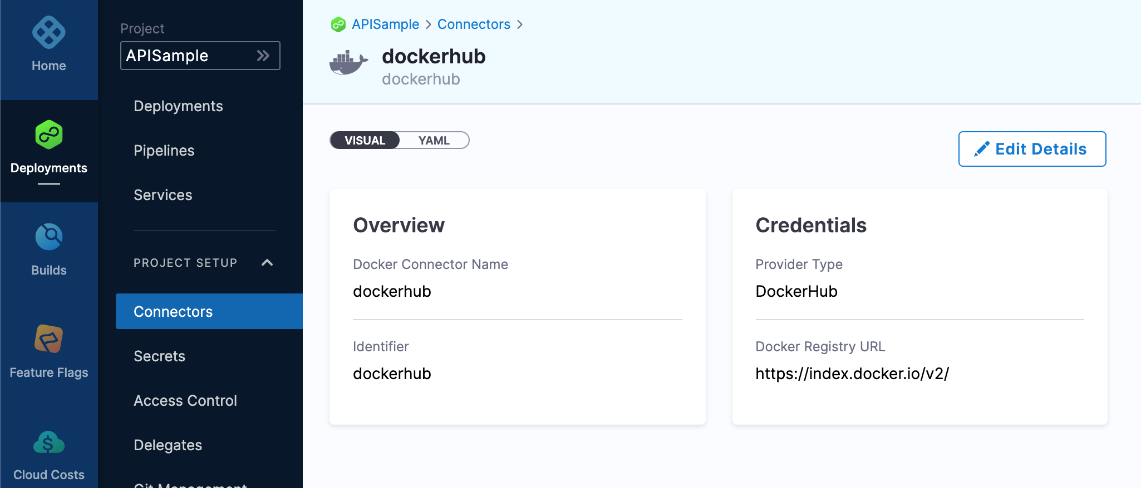Open Pipelines in the side menu

pos(164,151)
